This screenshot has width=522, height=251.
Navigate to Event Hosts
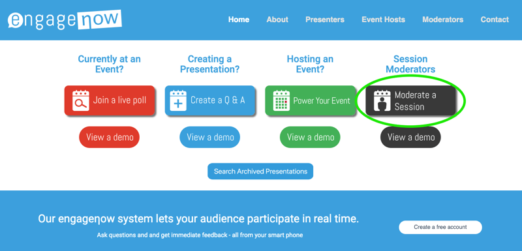pos(383,20)
